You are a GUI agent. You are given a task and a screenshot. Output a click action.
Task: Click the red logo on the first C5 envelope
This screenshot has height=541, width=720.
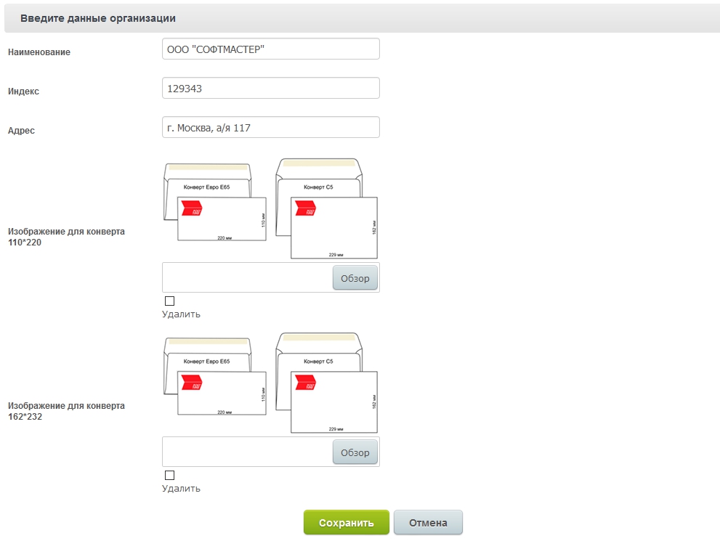(305, 208)
